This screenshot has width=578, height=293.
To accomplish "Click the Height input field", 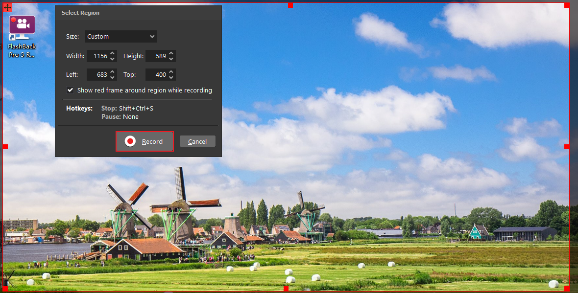I will (x=156, y=56).
